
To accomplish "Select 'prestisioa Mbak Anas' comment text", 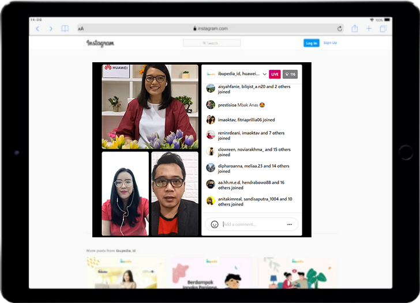I will tap(241, 105).
